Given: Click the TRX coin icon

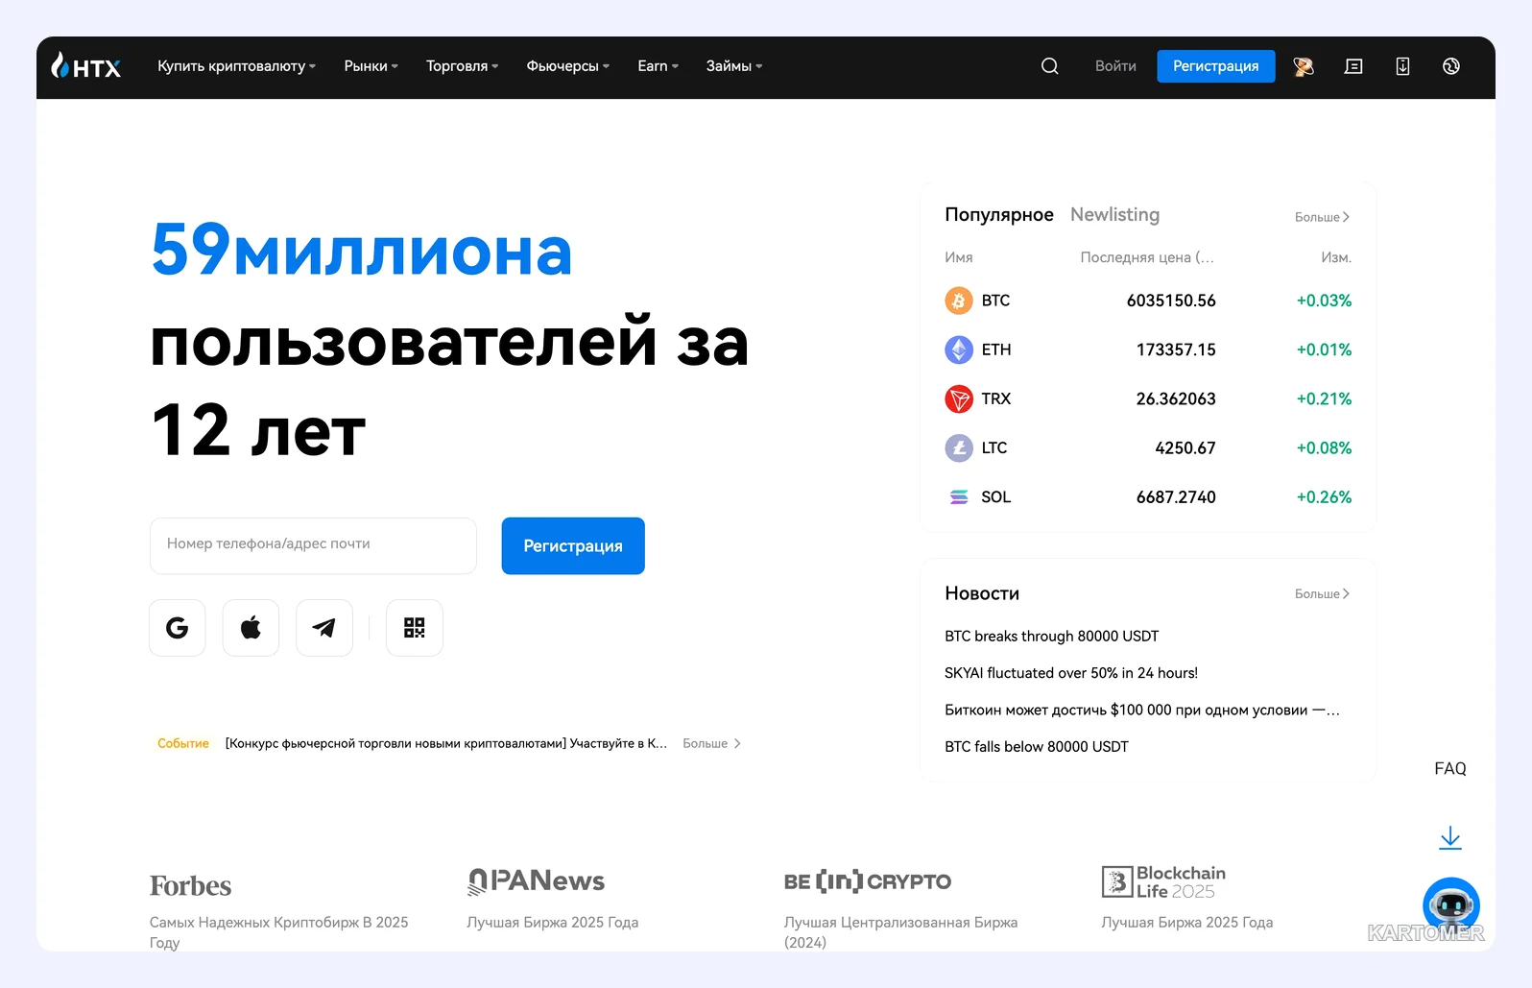Looking at the screenshot, I should (x=959, y=398).
